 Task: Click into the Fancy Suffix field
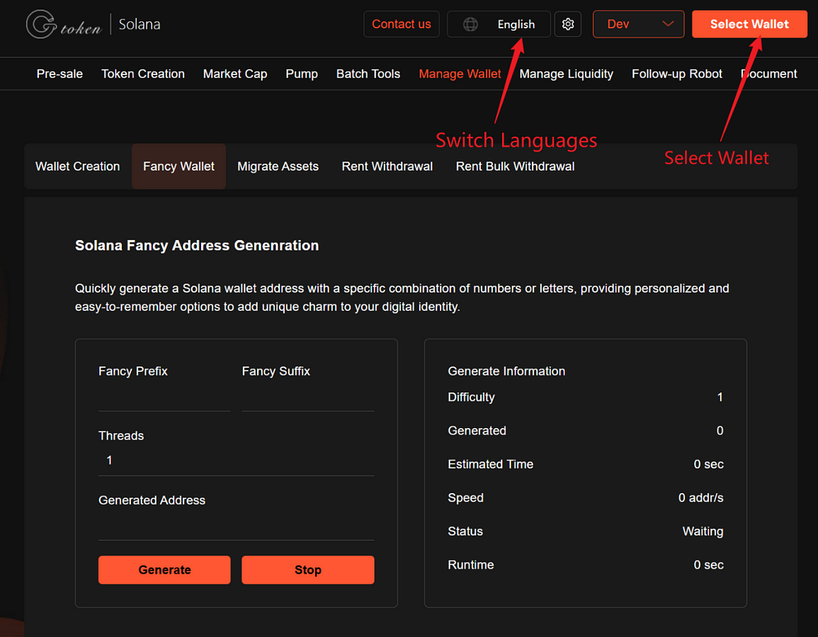click(307, 398)
